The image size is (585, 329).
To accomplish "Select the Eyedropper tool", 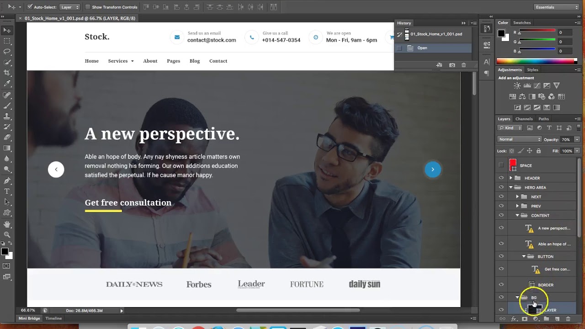I will [x=7, y=84].
